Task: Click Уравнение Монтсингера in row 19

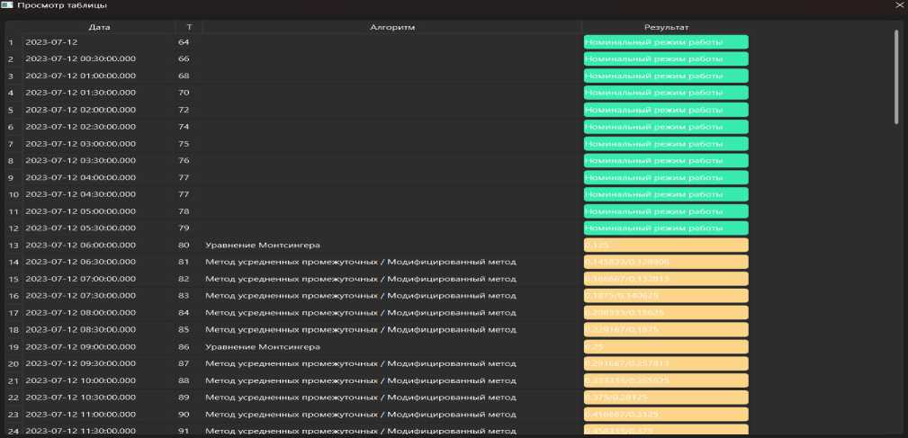Action: click(x=263, y=346)
